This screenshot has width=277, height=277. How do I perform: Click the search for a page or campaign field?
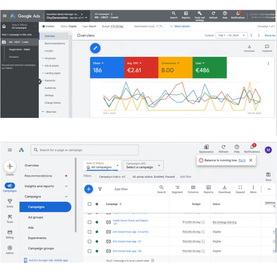tap(85, 150)
